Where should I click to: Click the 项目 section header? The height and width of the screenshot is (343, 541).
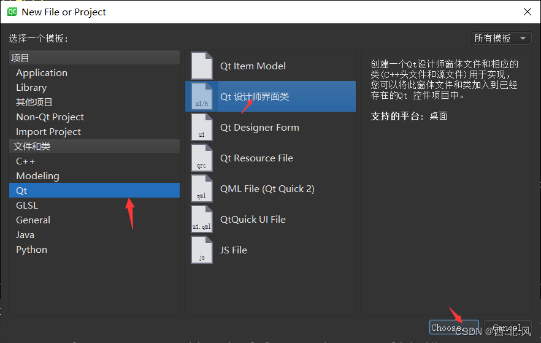tap(94, 58)
